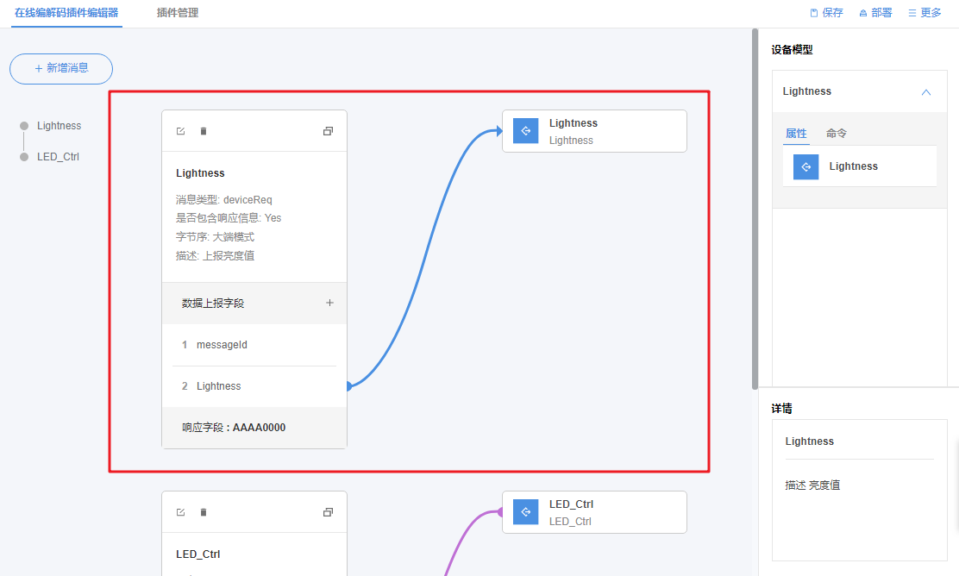Collapse the Lightness device model section
959x576 pixels.
click(926, 92)
